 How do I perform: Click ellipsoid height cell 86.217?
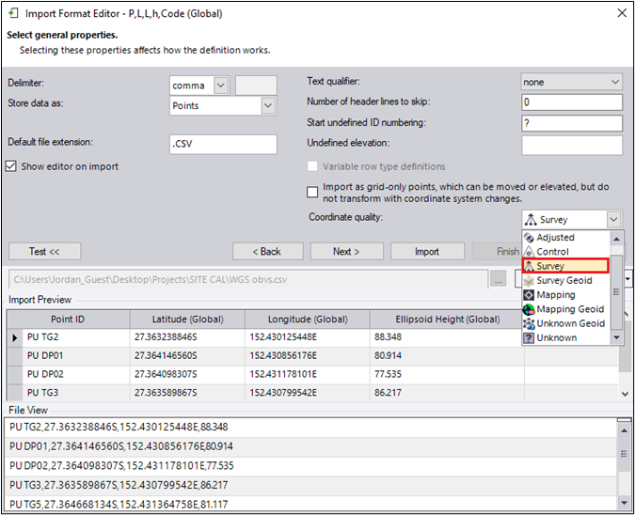click(x=447, y=393)
